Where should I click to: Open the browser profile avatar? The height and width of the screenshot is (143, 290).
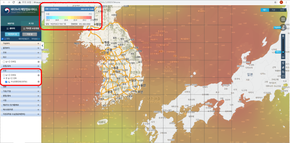(x=281, y=2)
